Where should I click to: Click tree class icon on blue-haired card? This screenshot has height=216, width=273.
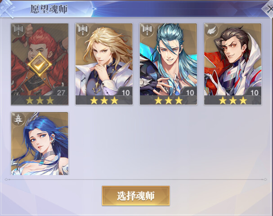pos(18,119)
